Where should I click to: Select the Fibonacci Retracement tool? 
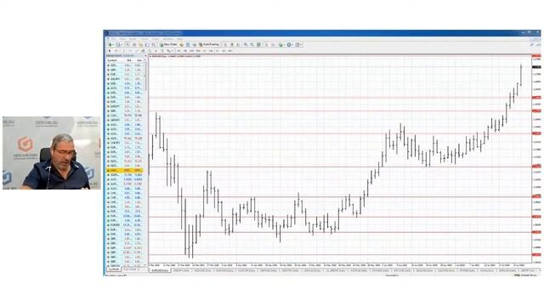tap(150, 51)
